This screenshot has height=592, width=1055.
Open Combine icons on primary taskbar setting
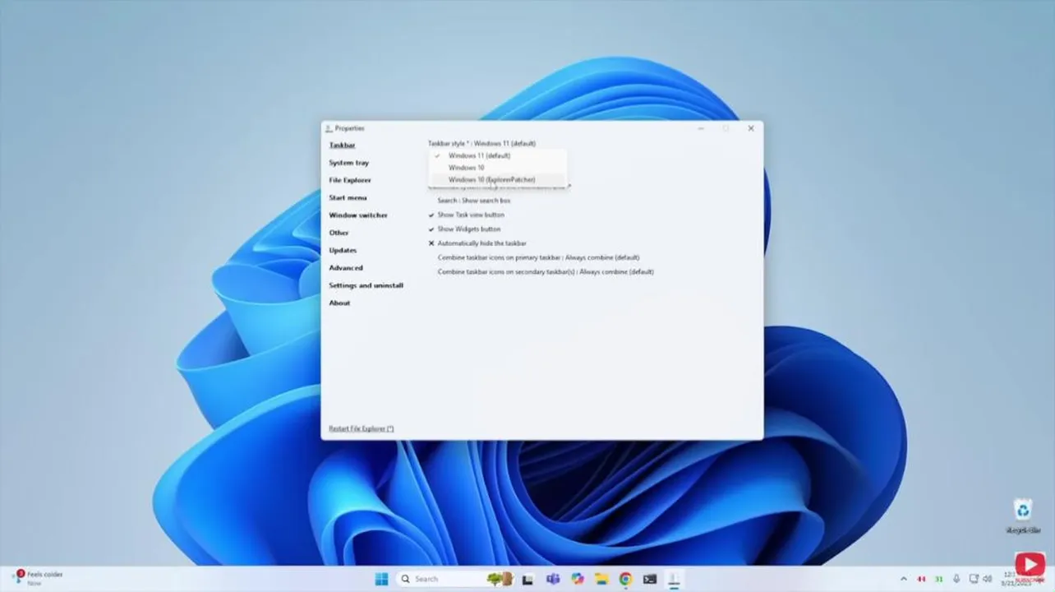tap(539, 257)
